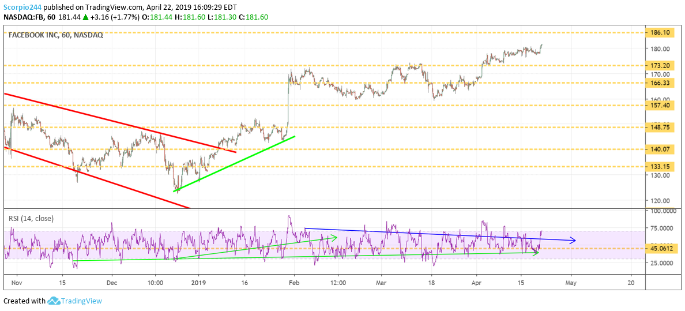Click the TradingView cloud logo icon

[x=54, y=301]
